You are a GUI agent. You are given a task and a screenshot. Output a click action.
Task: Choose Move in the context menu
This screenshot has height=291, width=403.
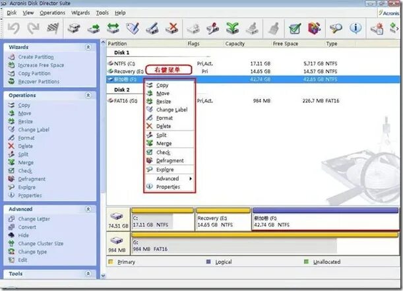pos(169,93)
